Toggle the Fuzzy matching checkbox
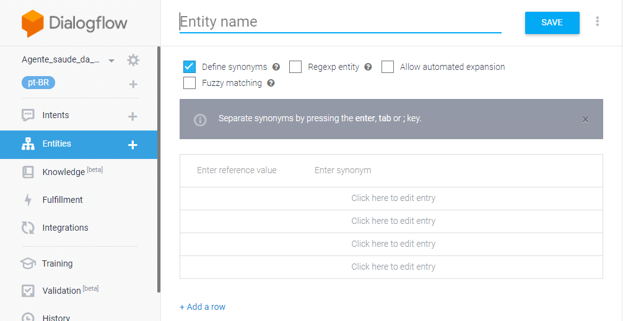Screen dimensions: 623x321 190,83
